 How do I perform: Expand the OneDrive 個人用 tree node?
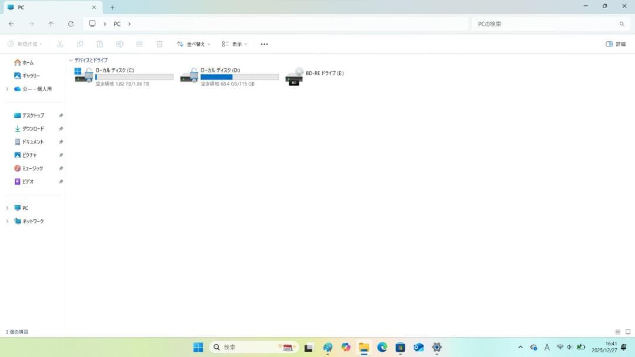[7, 89]
